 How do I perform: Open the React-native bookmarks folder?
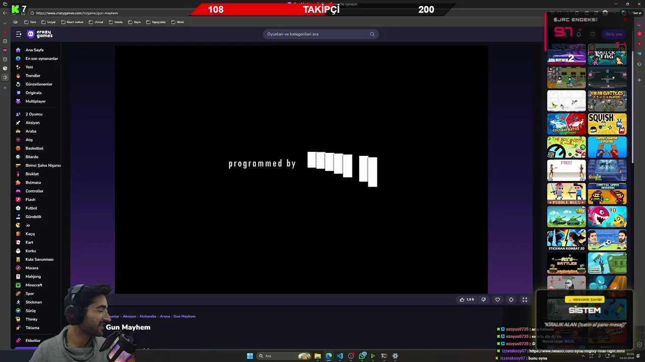click(72, 22)
